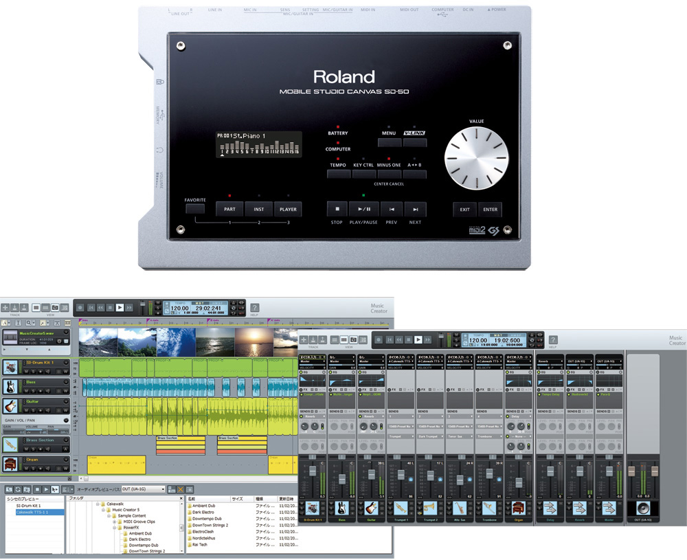Click the export (up arrow) icon in track view toolbar
687x560 pixels.
[x=24, y=308]
